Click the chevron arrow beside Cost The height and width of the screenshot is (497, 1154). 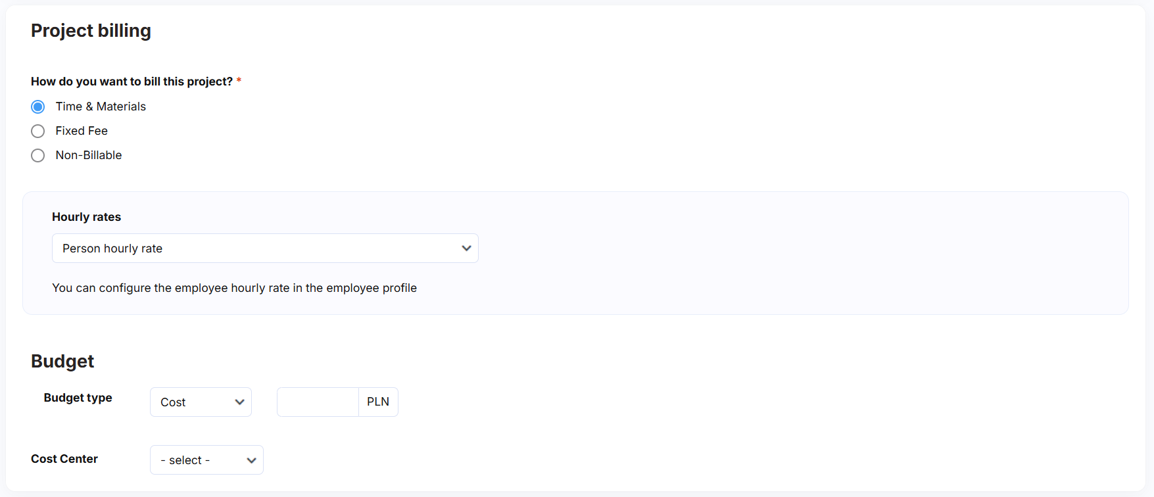(x=239, y=402)
